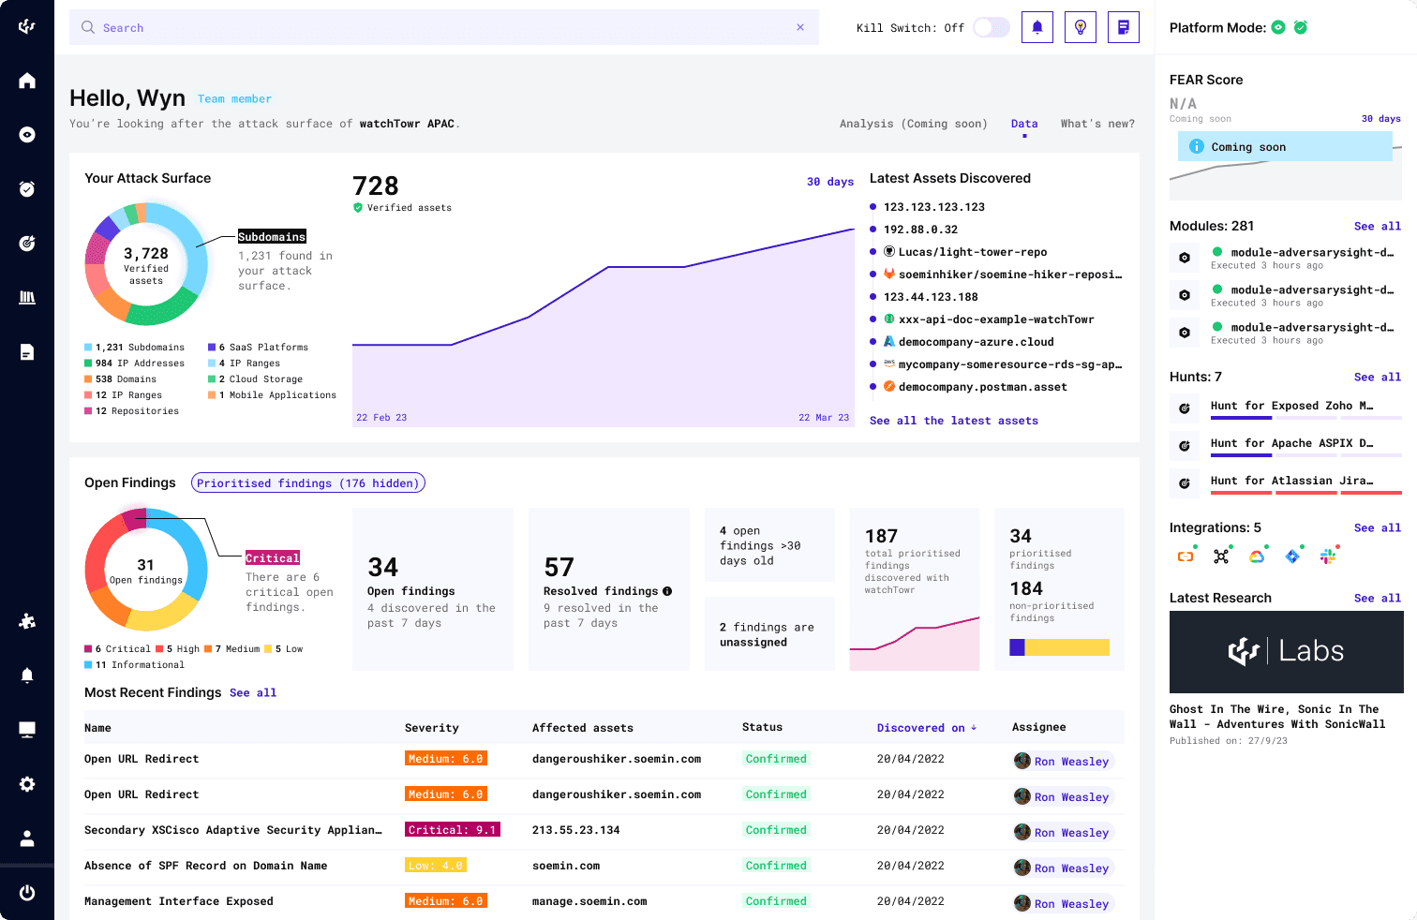Screen dimensions: 1417x920
Task: Open the document report icon in sidebar
Action: pos(27,352)
